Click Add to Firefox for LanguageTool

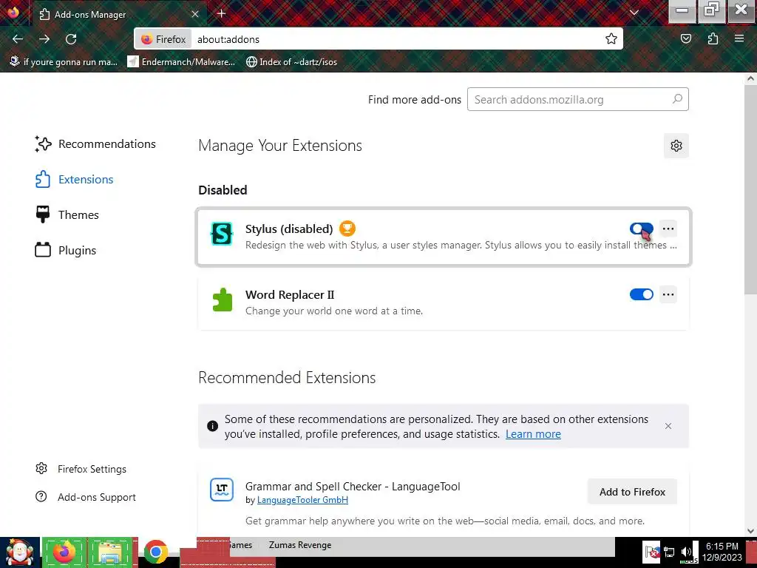[x=632, y=492]
